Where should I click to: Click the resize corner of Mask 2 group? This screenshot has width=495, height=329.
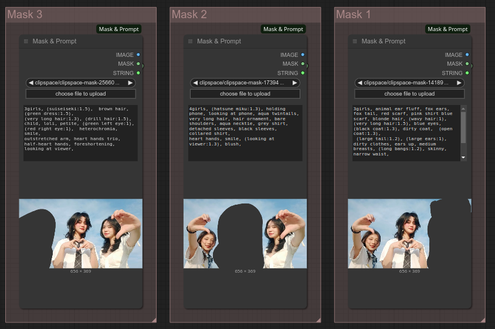tap(319, 320)
